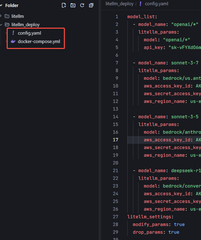Screen dimensions: 201x240
Task: Click line number 1 in the gutter
Action: coord(117,16)
